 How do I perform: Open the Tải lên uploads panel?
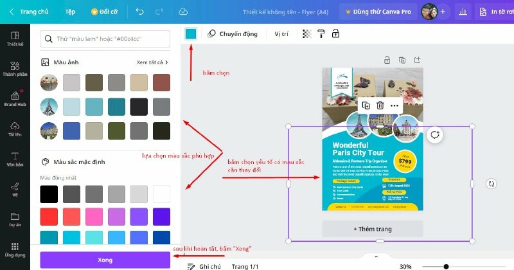[15, 129]
